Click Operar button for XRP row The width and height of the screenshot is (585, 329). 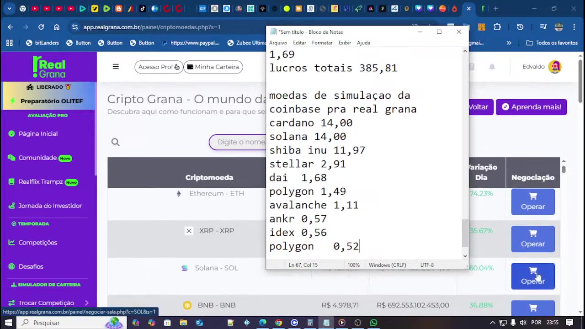[x=533, y=239]
